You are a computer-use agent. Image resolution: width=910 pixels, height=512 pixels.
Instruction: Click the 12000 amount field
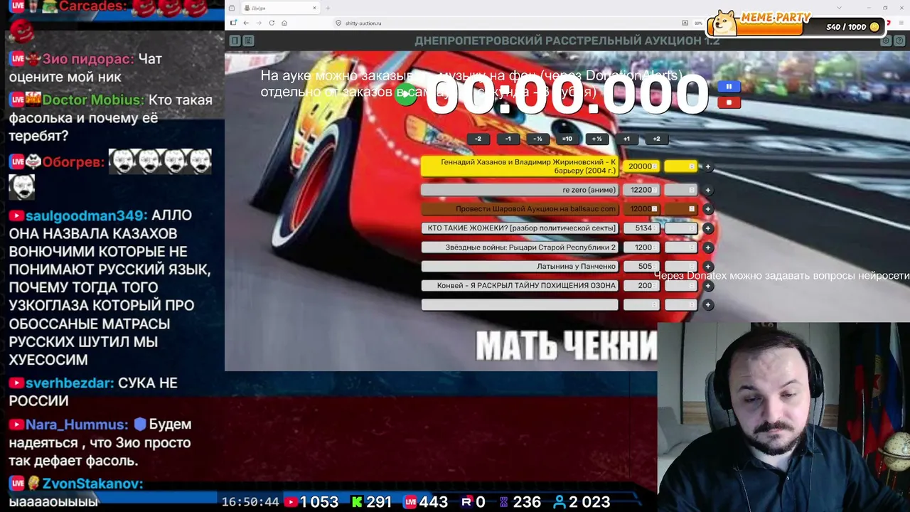(x=641, y=209)
